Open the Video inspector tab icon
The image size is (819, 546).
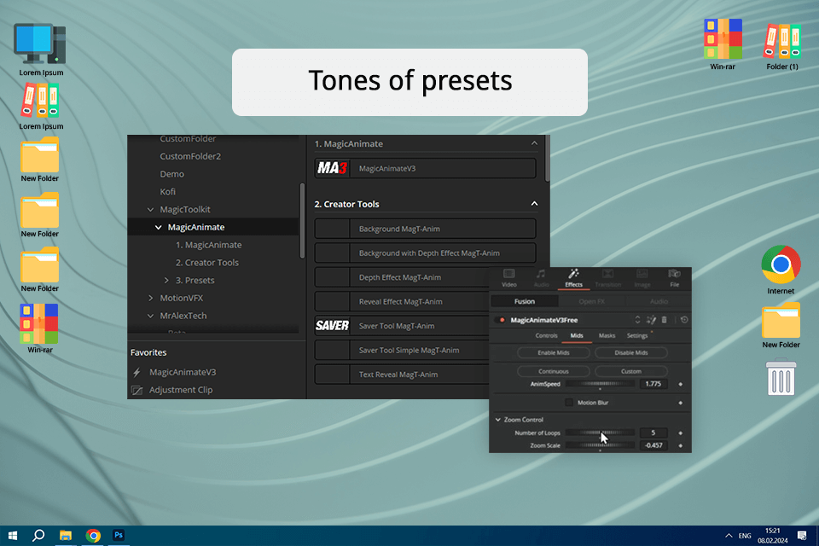[509, 274]
